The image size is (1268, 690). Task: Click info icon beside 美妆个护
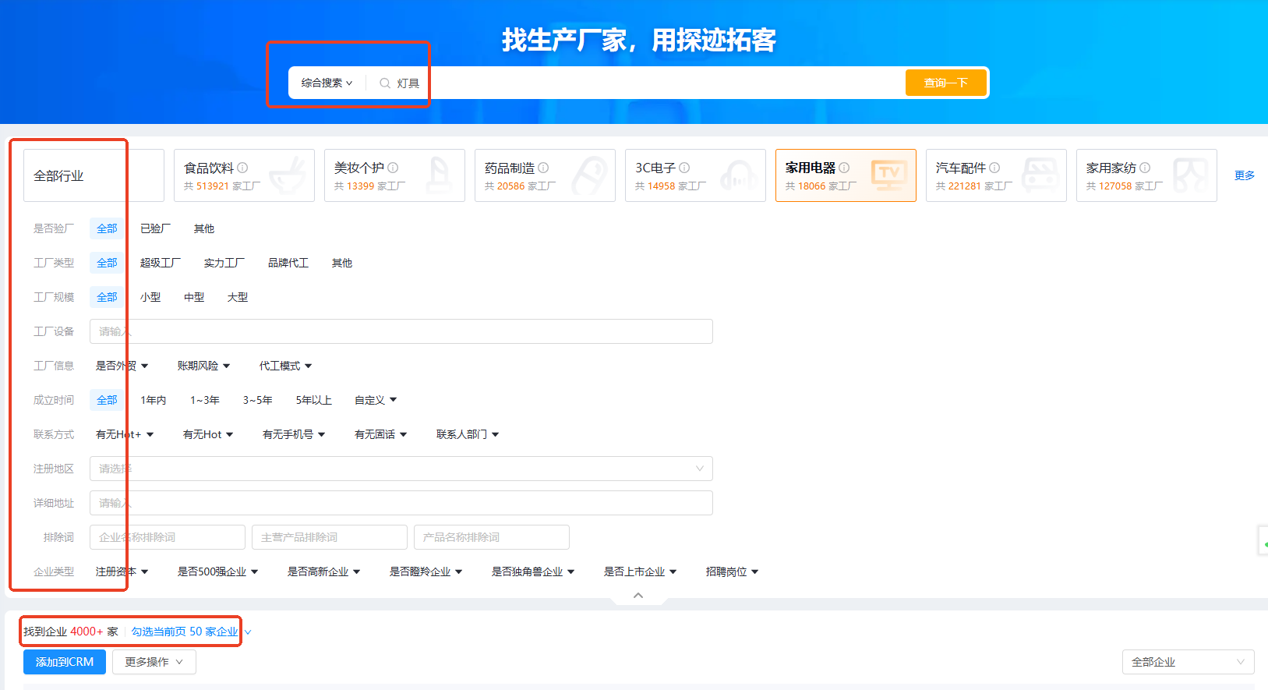point(393,168)
